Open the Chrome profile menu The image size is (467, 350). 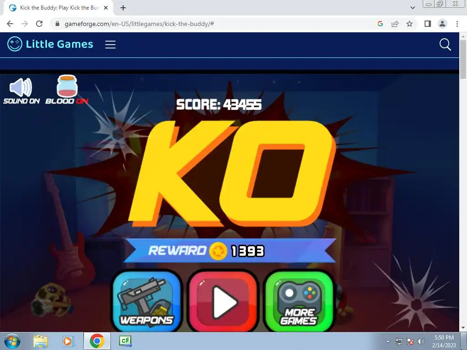point(442,24)
